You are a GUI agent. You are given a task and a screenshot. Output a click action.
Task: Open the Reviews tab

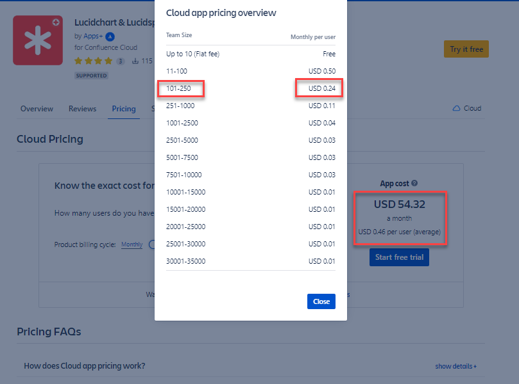(x=82, y=109)
